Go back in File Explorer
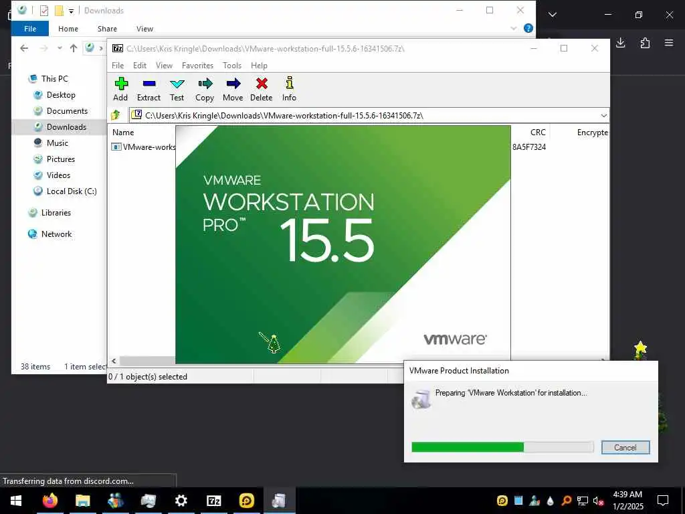 [x=24, y=48]
